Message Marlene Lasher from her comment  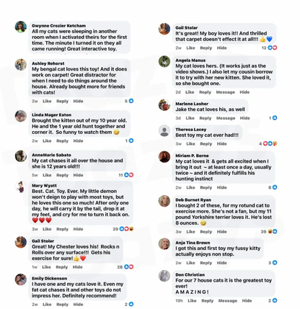click(226, 118)
